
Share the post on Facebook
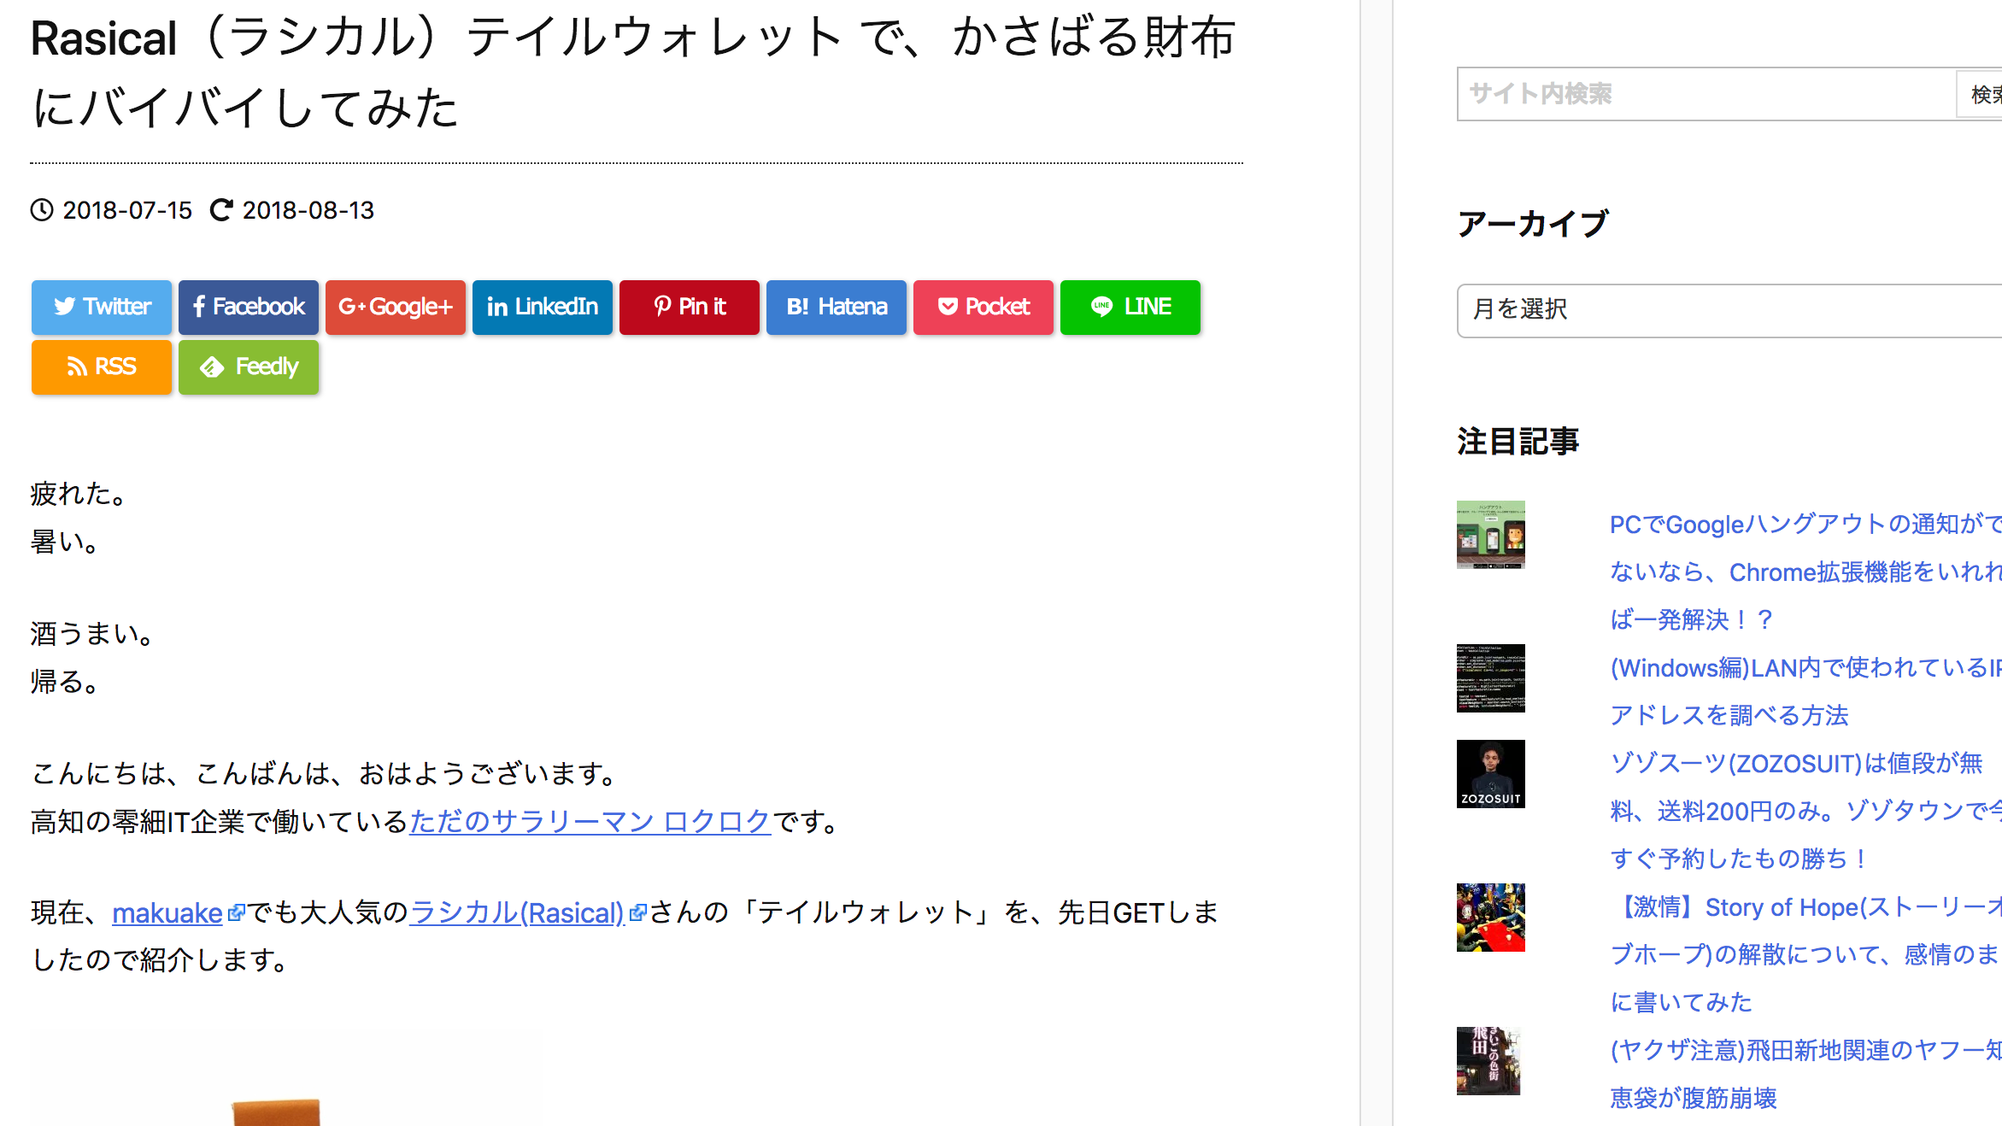pos(249,307)
